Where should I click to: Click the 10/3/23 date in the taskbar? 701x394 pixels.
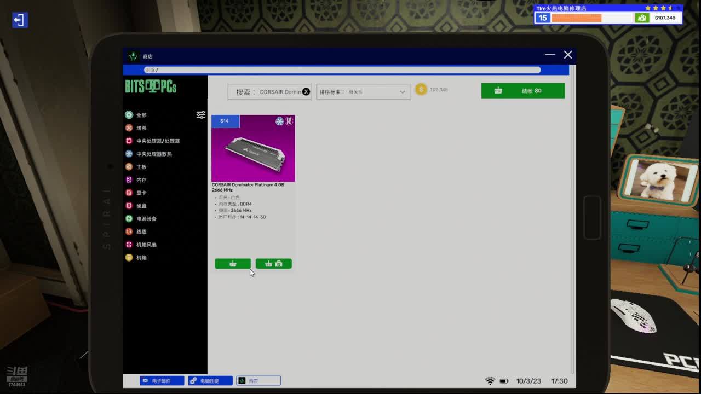[x=528, y=381]
